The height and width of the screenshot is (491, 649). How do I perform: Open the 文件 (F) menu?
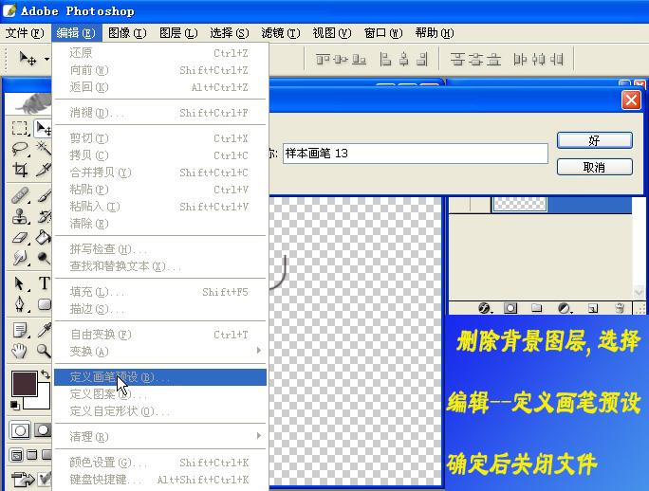25,32
